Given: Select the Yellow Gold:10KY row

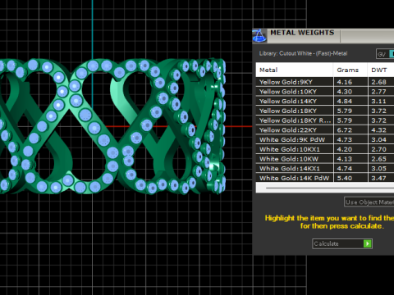Looking at the screenshot, I should point(325,92).
